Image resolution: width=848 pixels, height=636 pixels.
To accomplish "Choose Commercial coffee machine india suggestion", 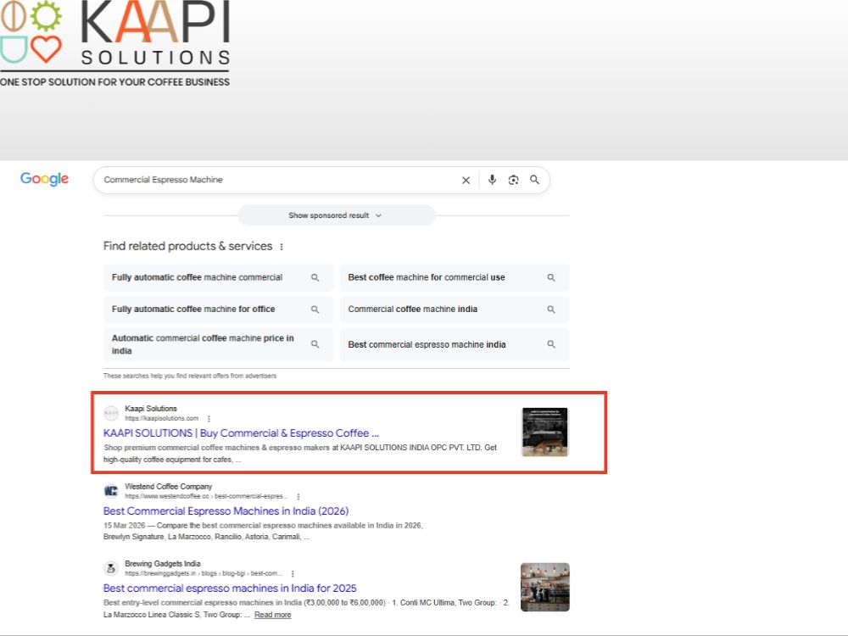I will pos(455,310).
